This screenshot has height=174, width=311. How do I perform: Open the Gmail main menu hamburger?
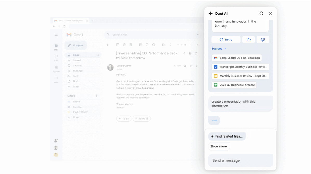pyautogui.click(x=56, y=35)
